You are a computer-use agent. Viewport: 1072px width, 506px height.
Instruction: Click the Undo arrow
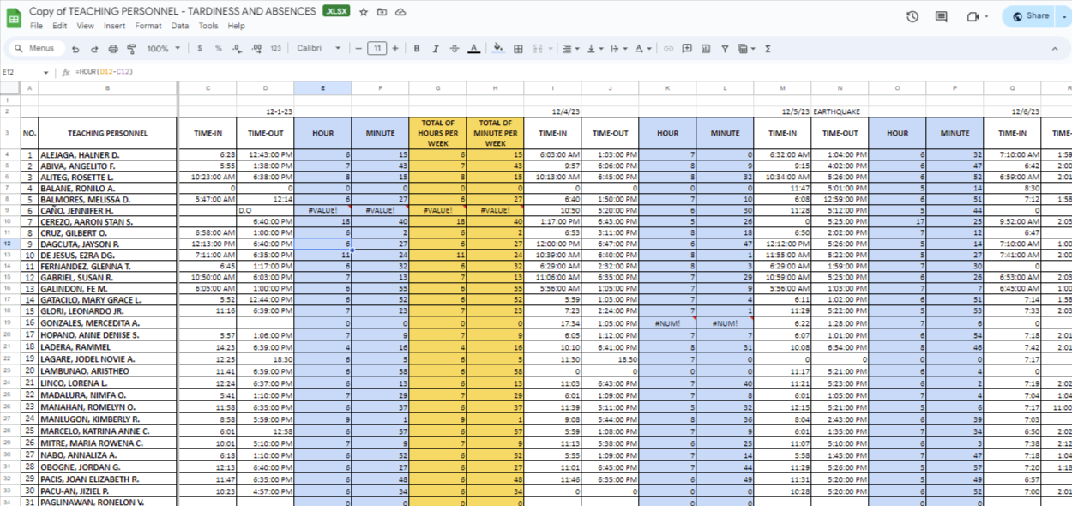[x=75, y=49]
